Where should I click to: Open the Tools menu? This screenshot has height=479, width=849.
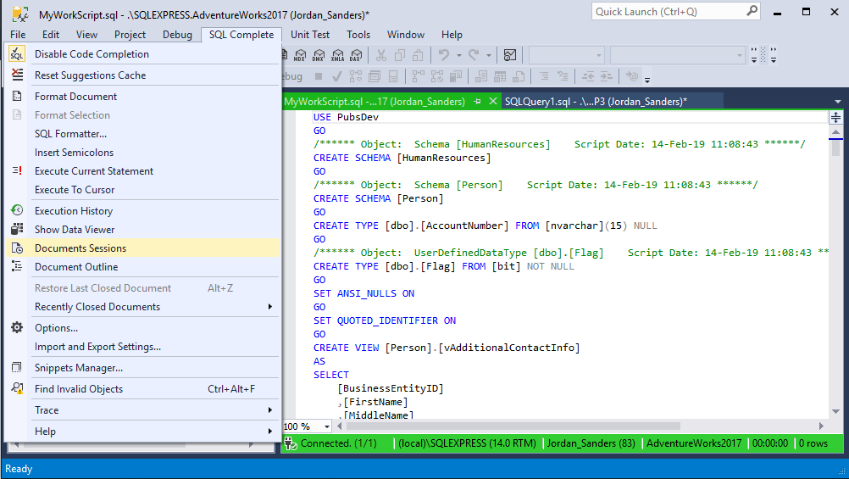(x=358, y=35)
